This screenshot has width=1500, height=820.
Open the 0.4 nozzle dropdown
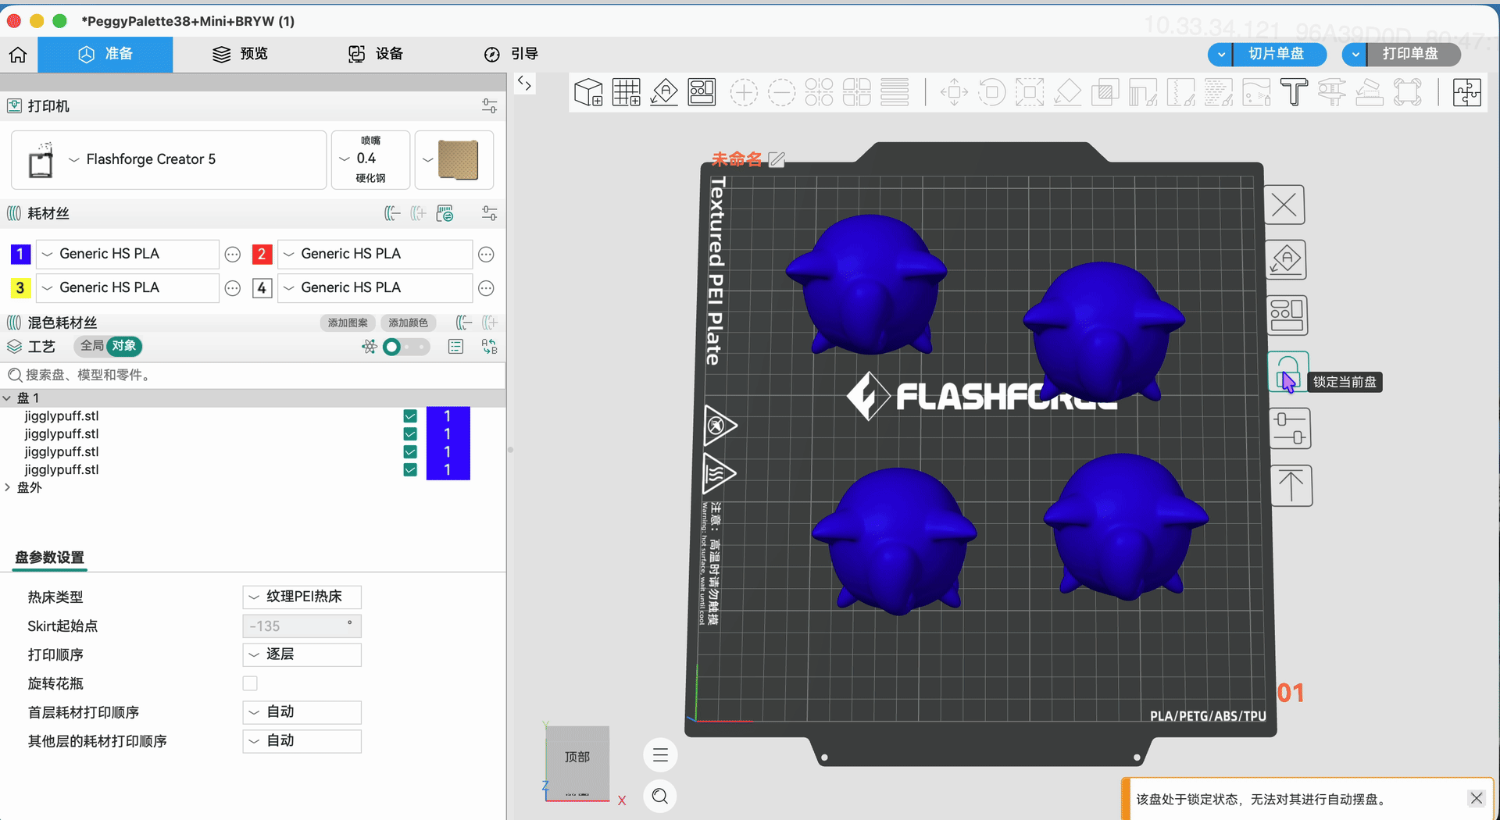[x=370, y=160]
